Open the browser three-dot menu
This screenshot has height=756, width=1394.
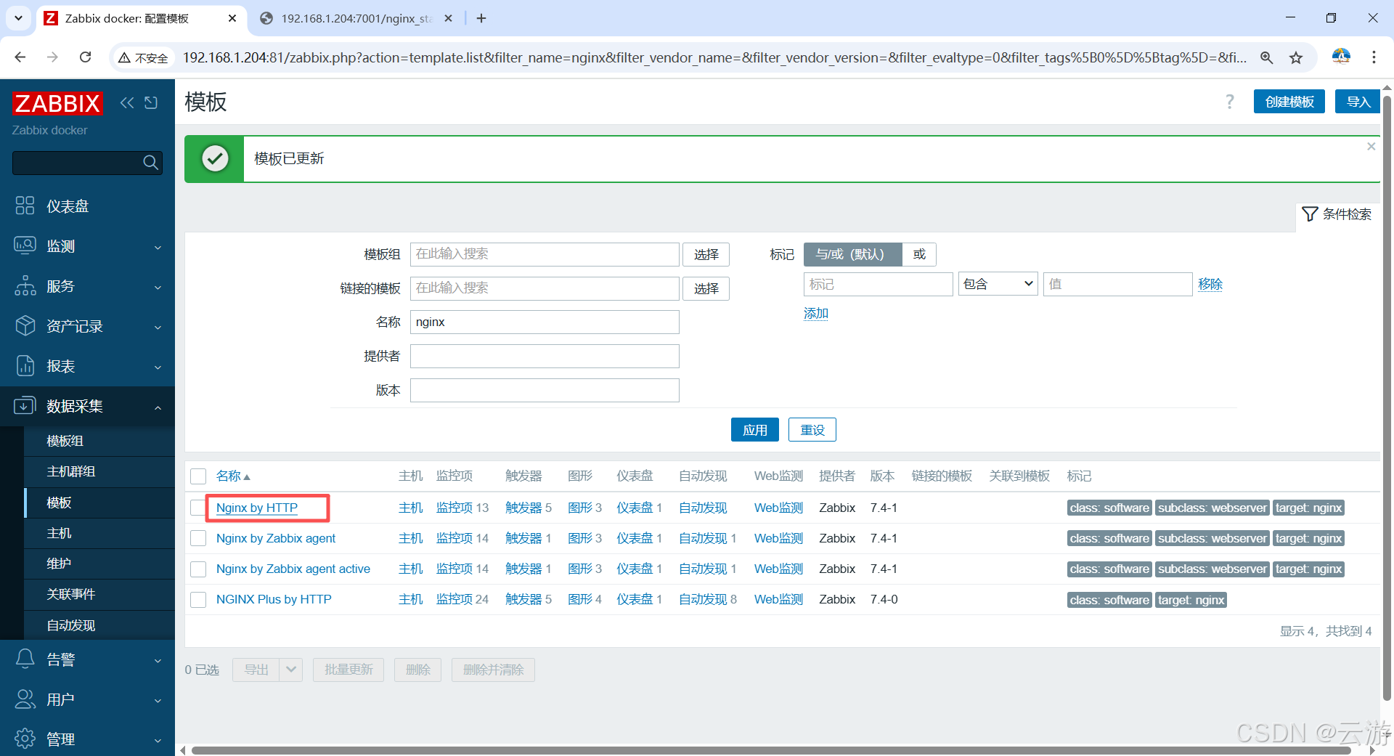point(1374,57)
